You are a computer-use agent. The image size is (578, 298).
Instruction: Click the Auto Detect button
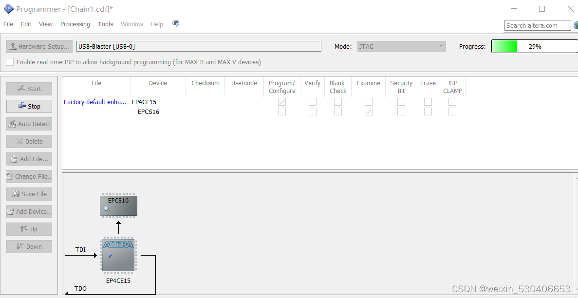point(29,124)
